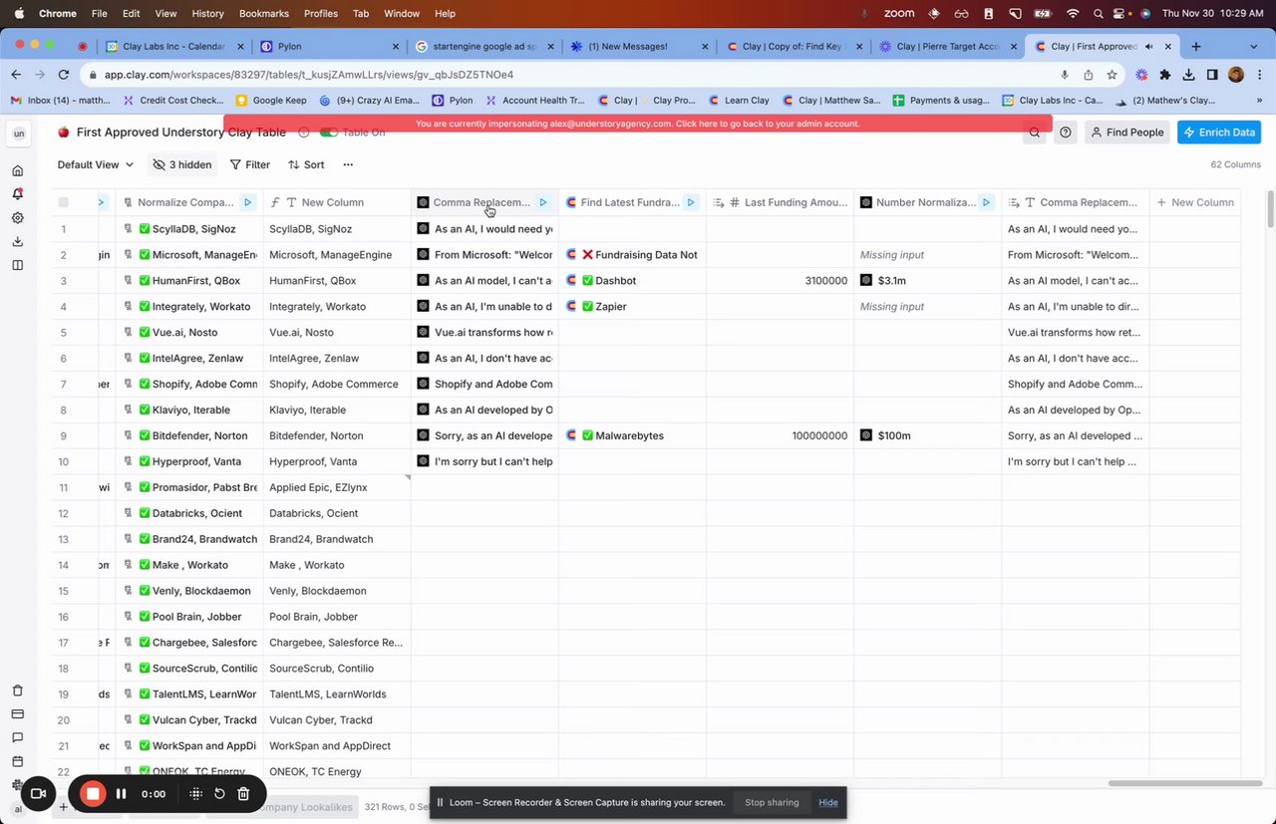Open the settings gear in the sidebar
The width and height of the screenshot is (1276, 824).
point(17,217)
